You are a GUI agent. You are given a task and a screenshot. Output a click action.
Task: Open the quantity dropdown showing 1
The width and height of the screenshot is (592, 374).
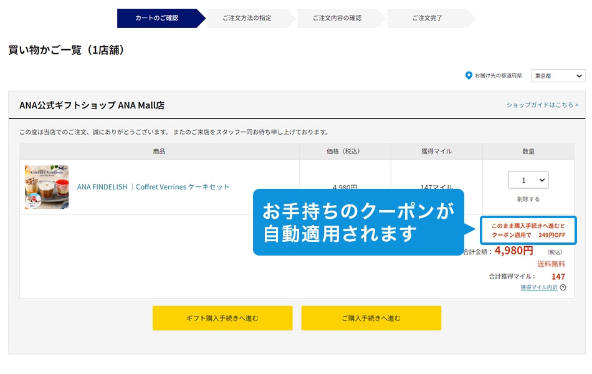pyautogui.click(x=528, y=180)
